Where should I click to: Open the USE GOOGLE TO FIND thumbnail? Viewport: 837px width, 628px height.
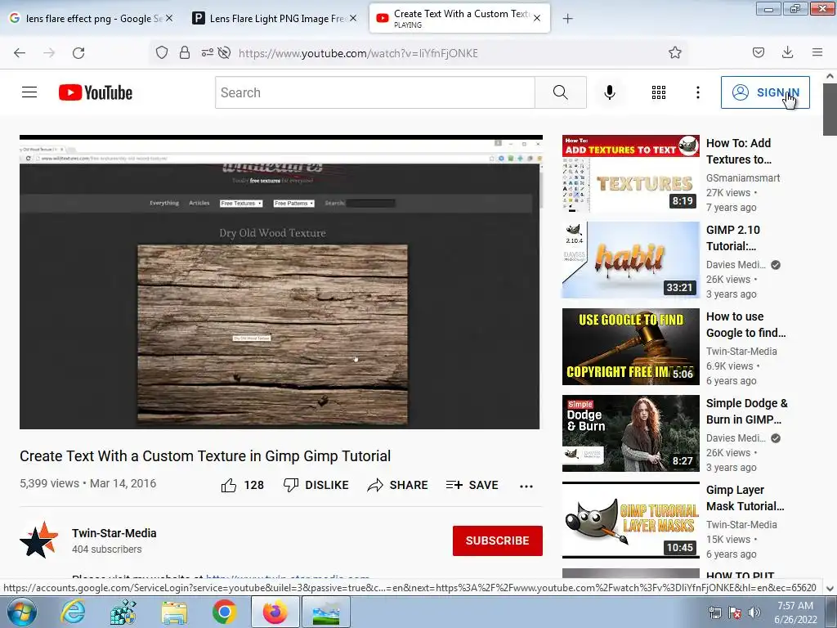[x=630, y=347]
